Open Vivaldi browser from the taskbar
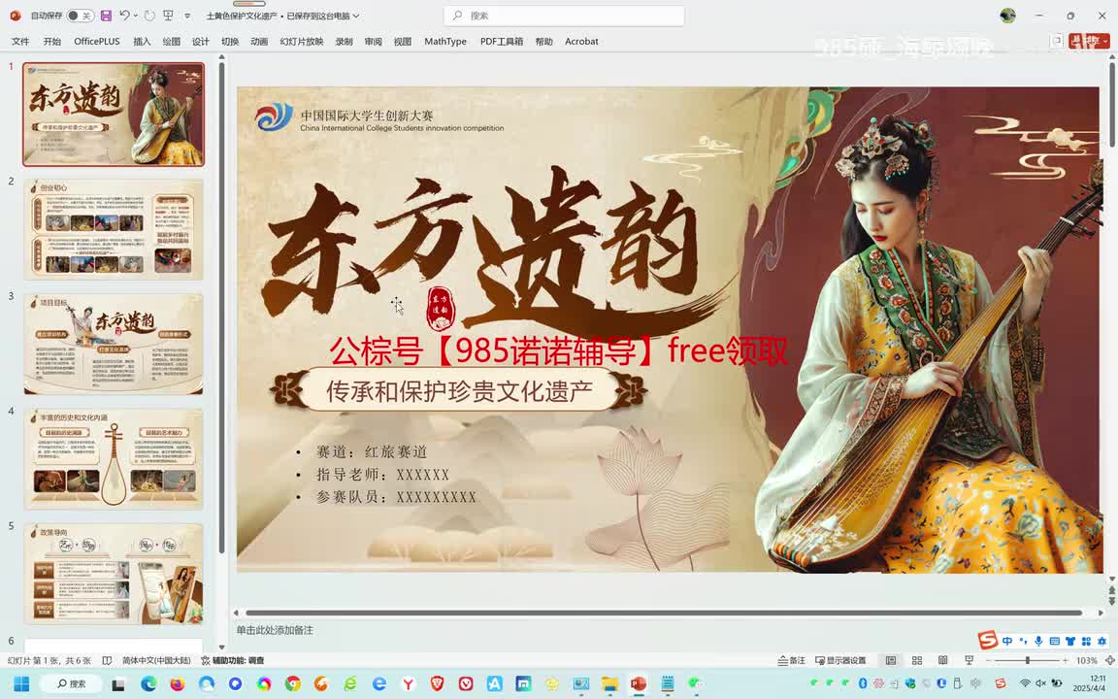This screenshot has height=699, width=1118. [x=466, y=683]
